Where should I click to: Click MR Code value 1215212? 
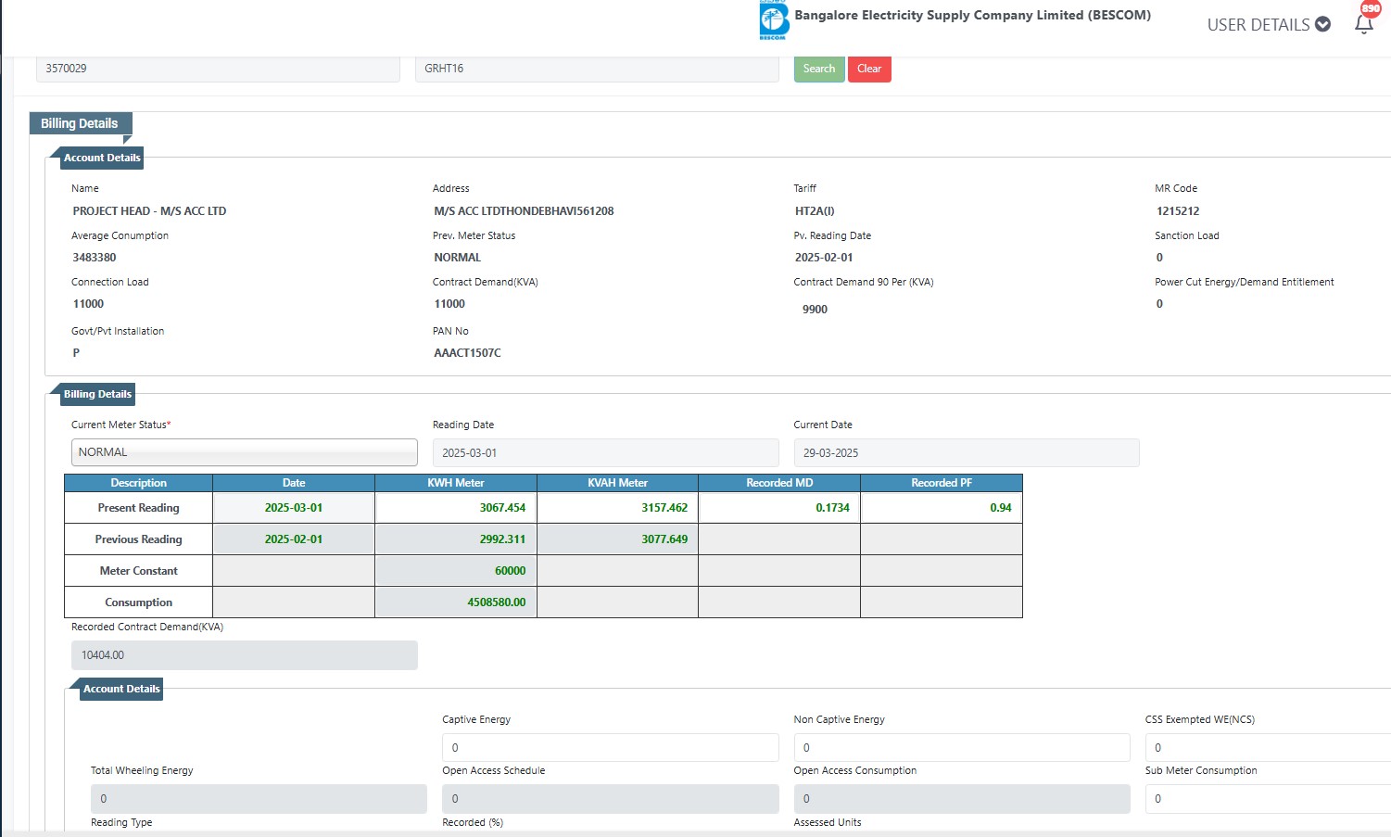click(x=1178, y=211)
